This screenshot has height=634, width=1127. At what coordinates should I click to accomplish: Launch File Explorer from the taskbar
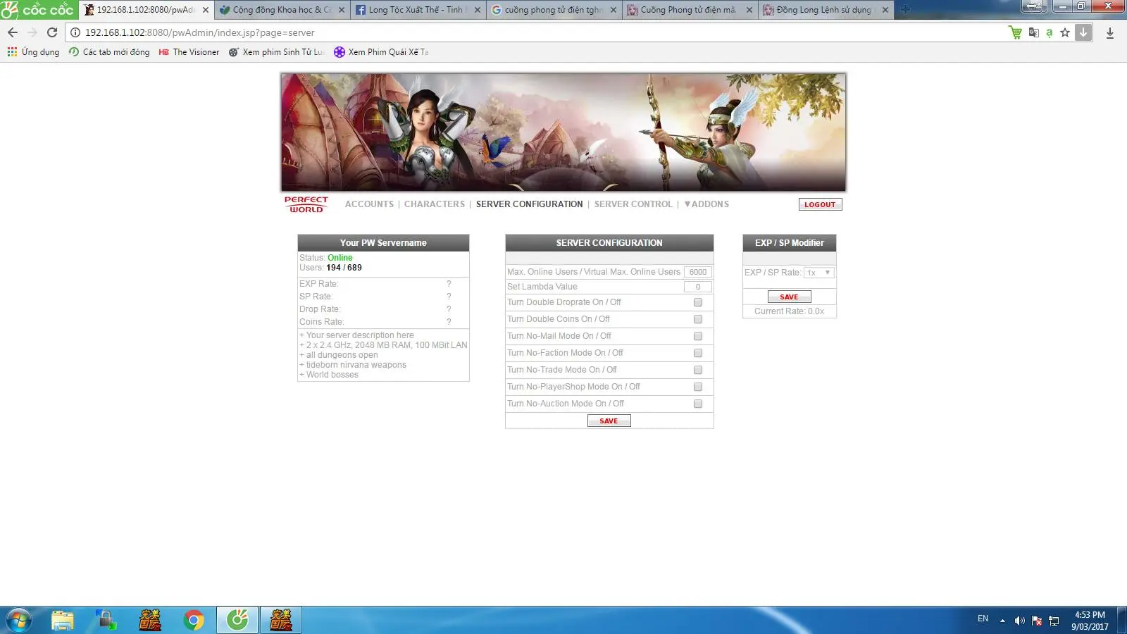(x=63, y=620)
